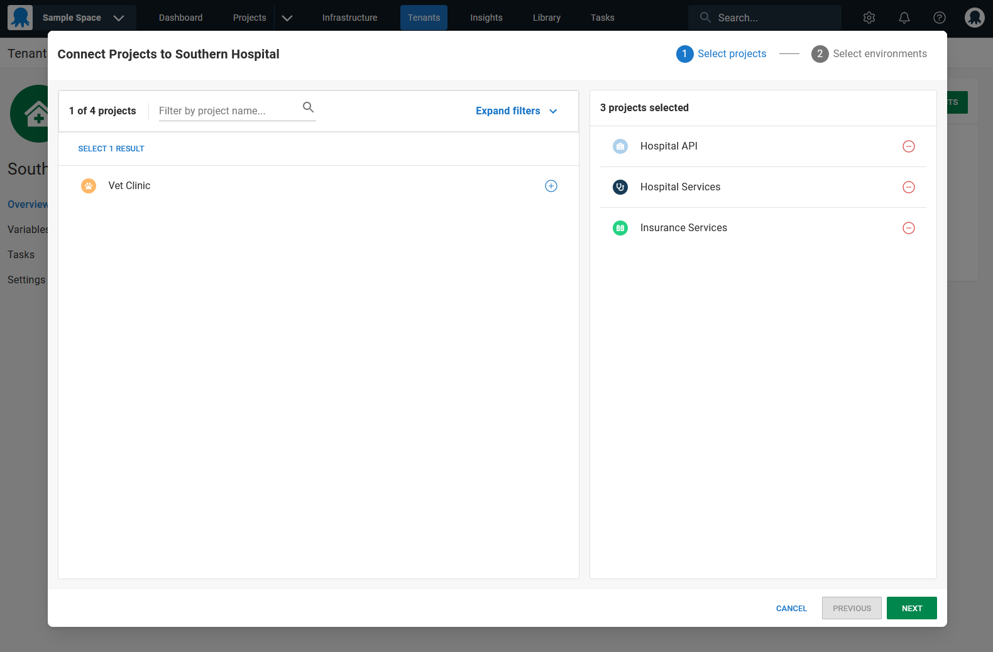Open the settings gear in top bar

pos(869,18)
